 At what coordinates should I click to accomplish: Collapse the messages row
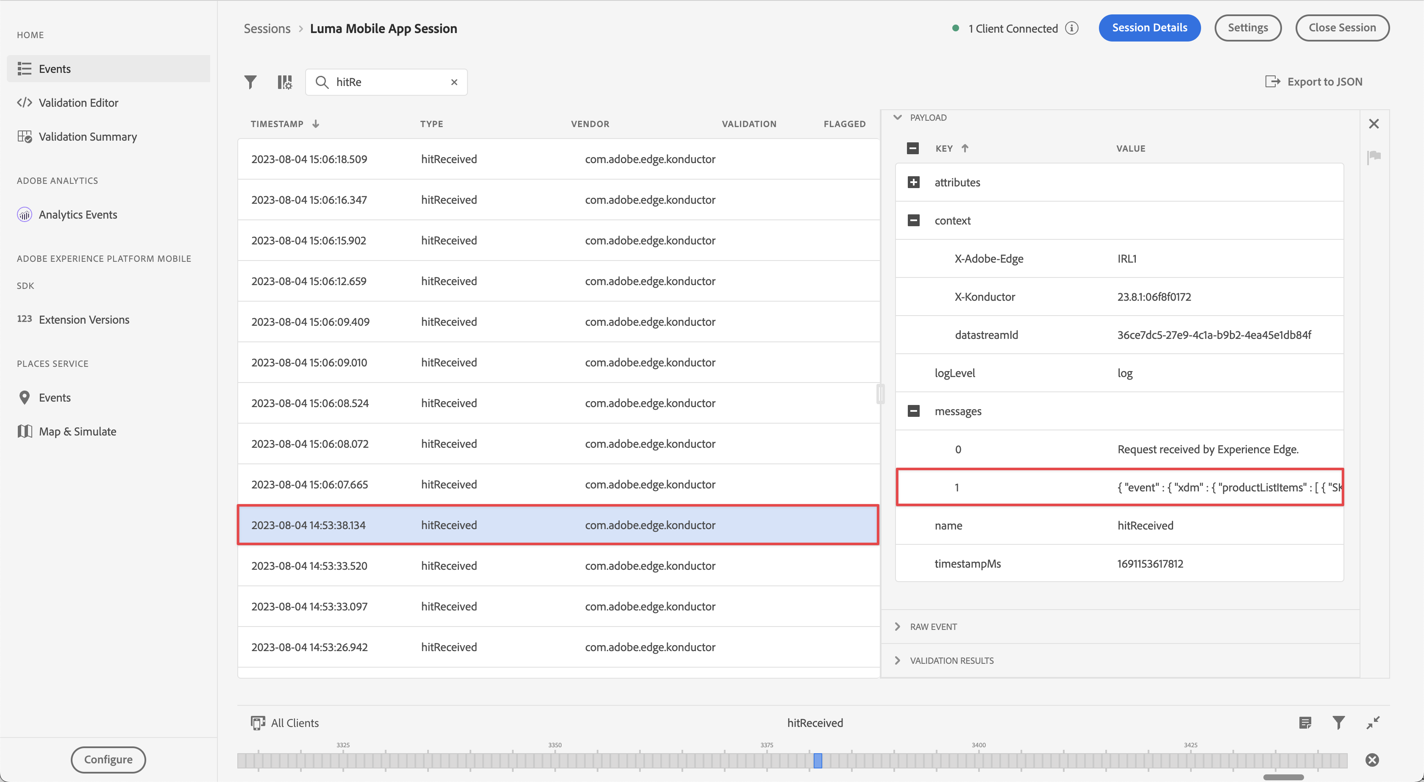point(914,411)
